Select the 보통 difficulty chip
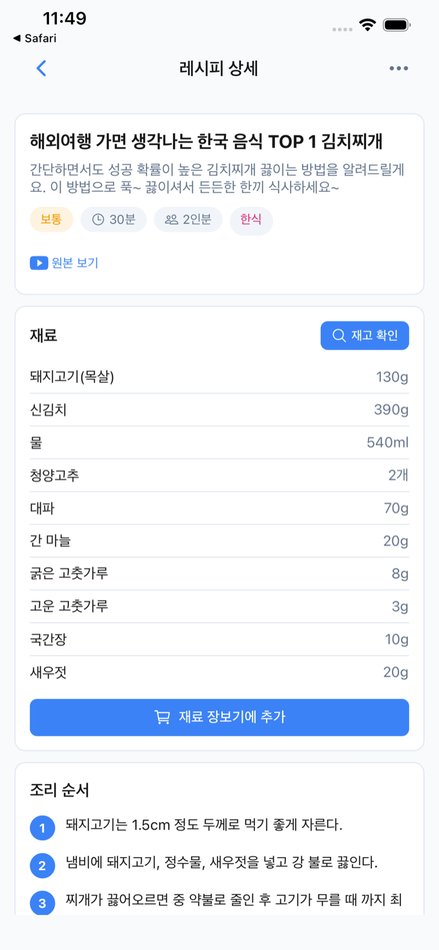This screenshot has height=950, width=439. coord(51,219)
